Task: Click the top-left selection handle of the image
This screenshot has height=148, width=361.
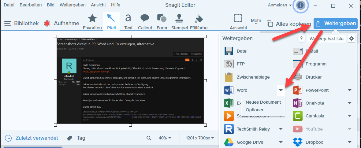Action: click(55, 36)
